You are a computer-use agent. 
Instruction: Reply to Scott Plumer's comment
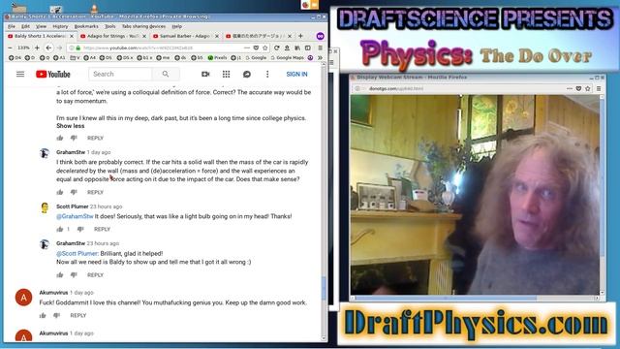pos(102,229)
